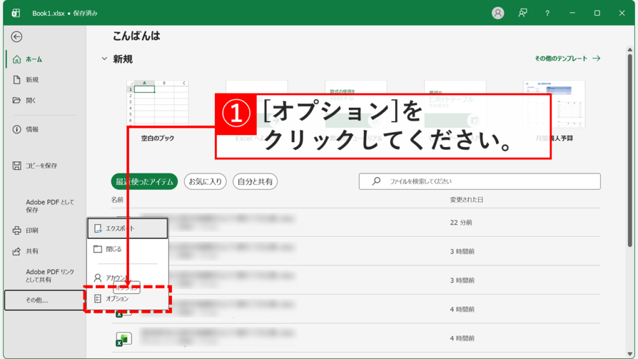Viewport: 638px width, 359px height.
Task: Click the close folder icon in popup
Action: [98, 249]
